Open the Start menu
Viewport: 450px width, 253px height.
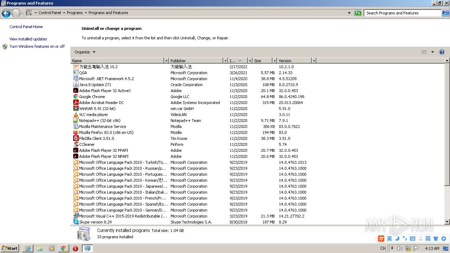tap(9, 248)
